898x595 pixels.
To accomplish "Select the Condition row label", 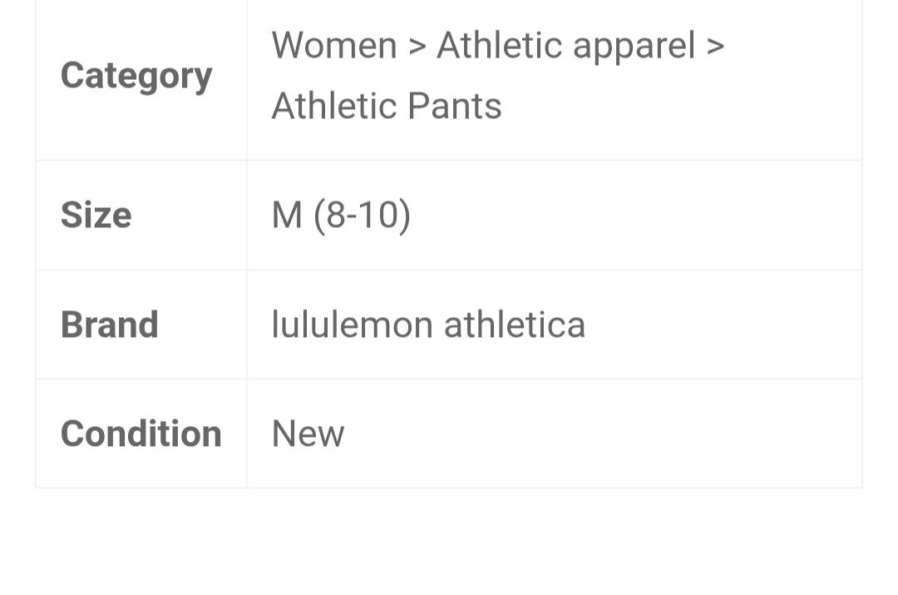I will pos(141,434).
